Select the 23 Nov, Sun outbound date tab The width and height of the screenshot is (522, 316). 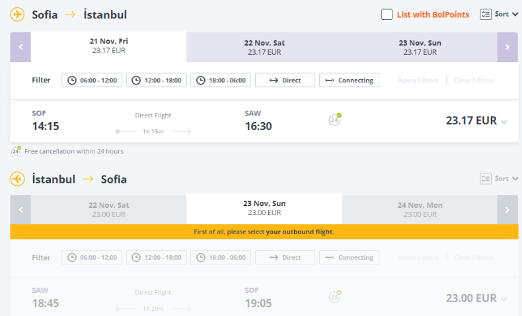pos(420,47)
